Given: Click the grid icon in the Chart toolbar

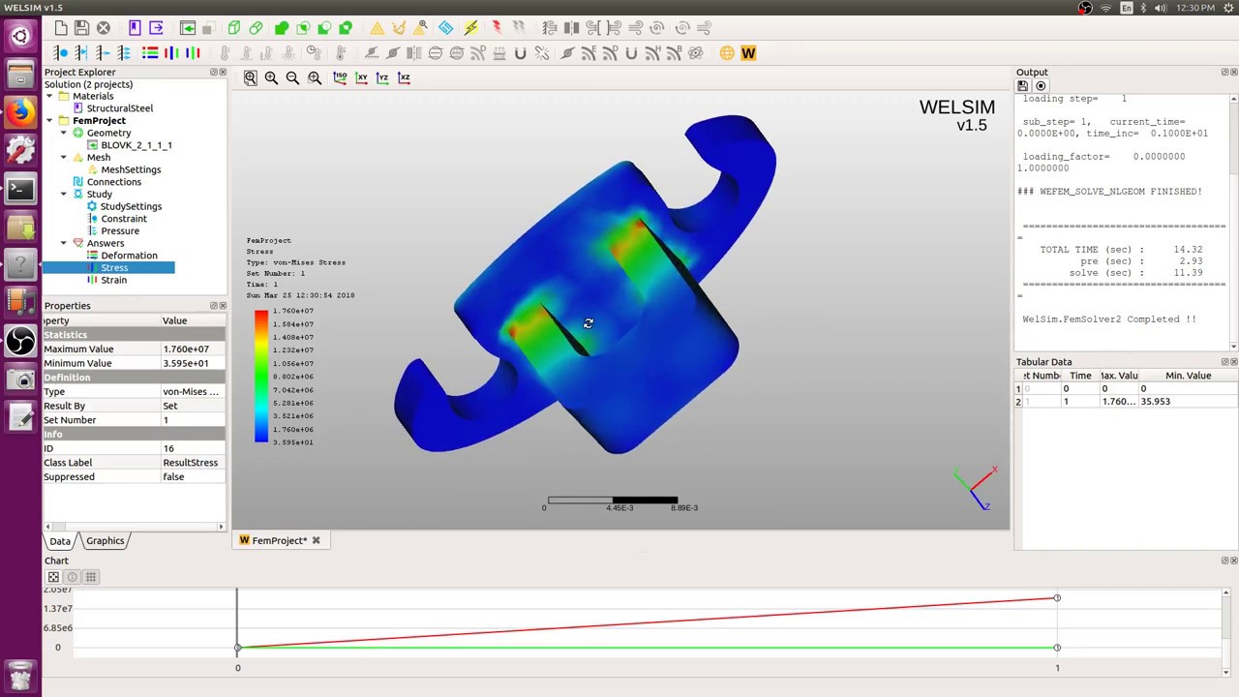Looking at the screenshot, I should pos(91,577).
